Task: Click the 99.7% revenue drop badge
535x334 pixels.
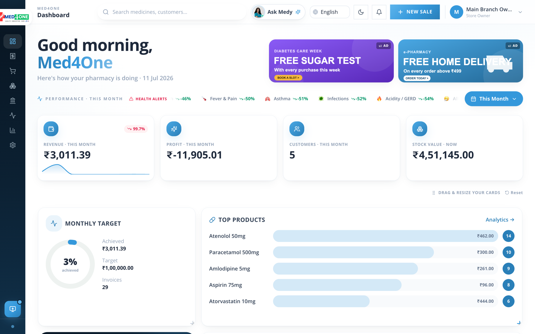Action: (x=136, y=129)
